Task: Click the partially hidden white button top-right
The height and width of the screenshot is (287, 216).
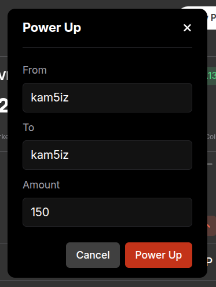Action: click(x=211, y=18)
